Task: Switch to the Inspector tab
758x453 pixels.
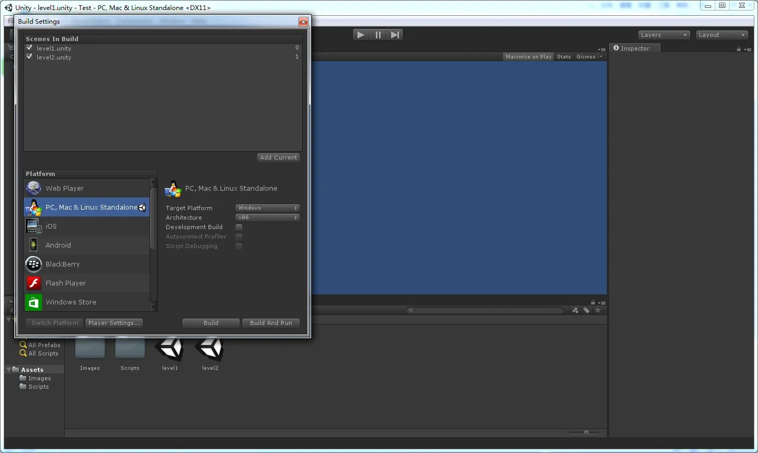Action: (x=634, y=48)
